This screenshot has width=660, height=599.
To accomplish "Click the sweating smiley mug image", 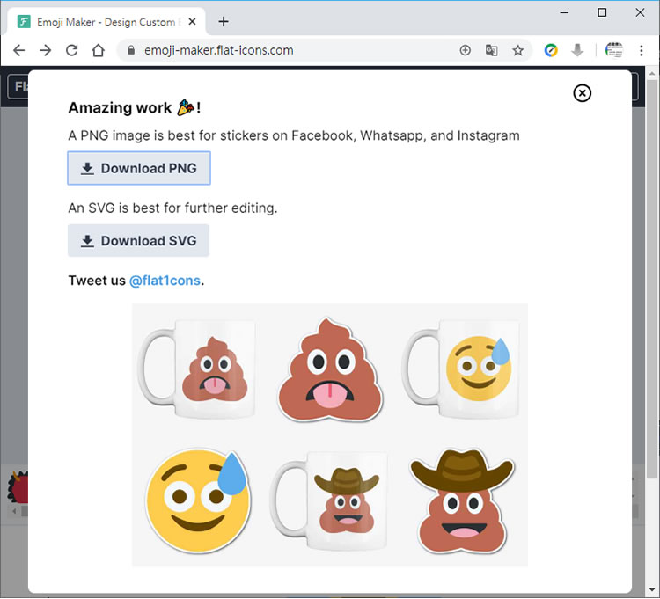I will click(x=461, y=369).
